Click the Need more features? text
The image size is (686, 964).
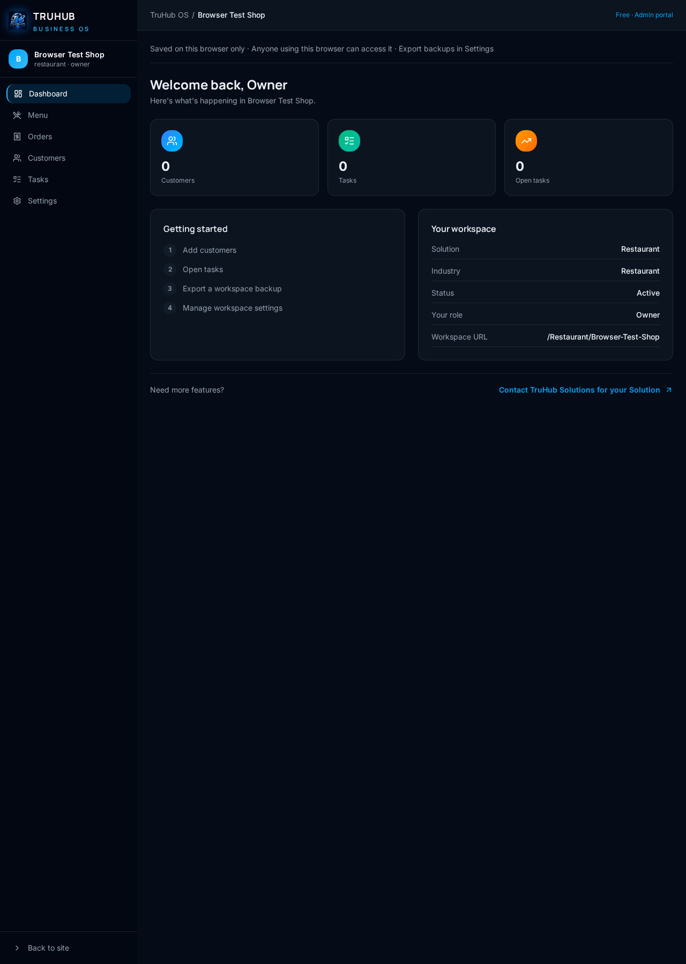(187, 390)
